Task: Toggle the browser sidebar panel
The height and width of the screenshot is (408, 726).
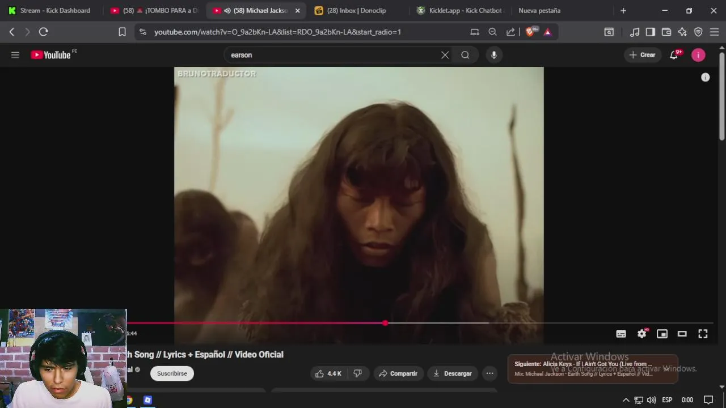Action: click(651, 32)
